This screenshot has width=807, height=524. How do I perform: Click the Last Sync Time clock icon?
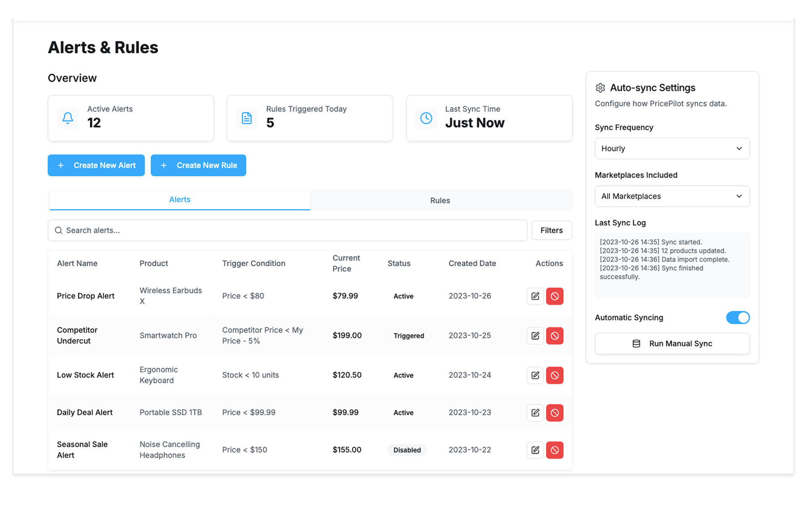426,118
